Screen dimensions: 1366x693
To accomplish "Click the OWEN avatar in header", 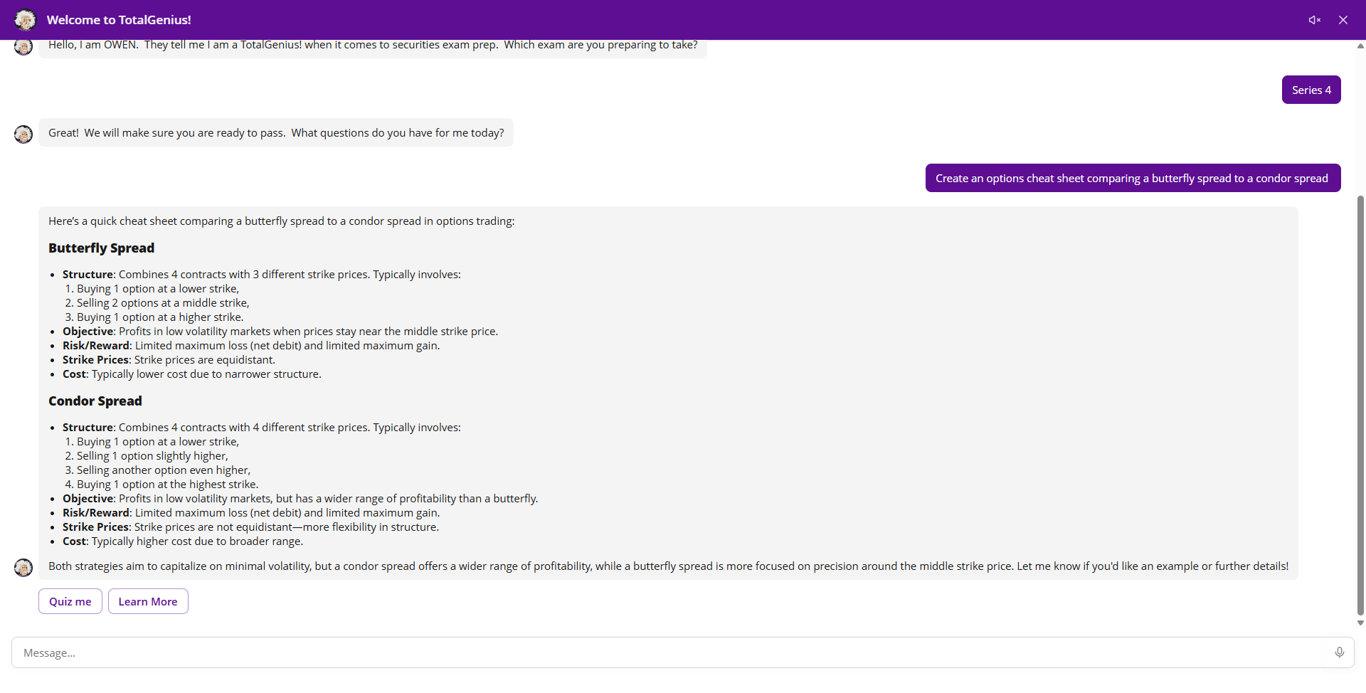I will [x=26, y=20].
